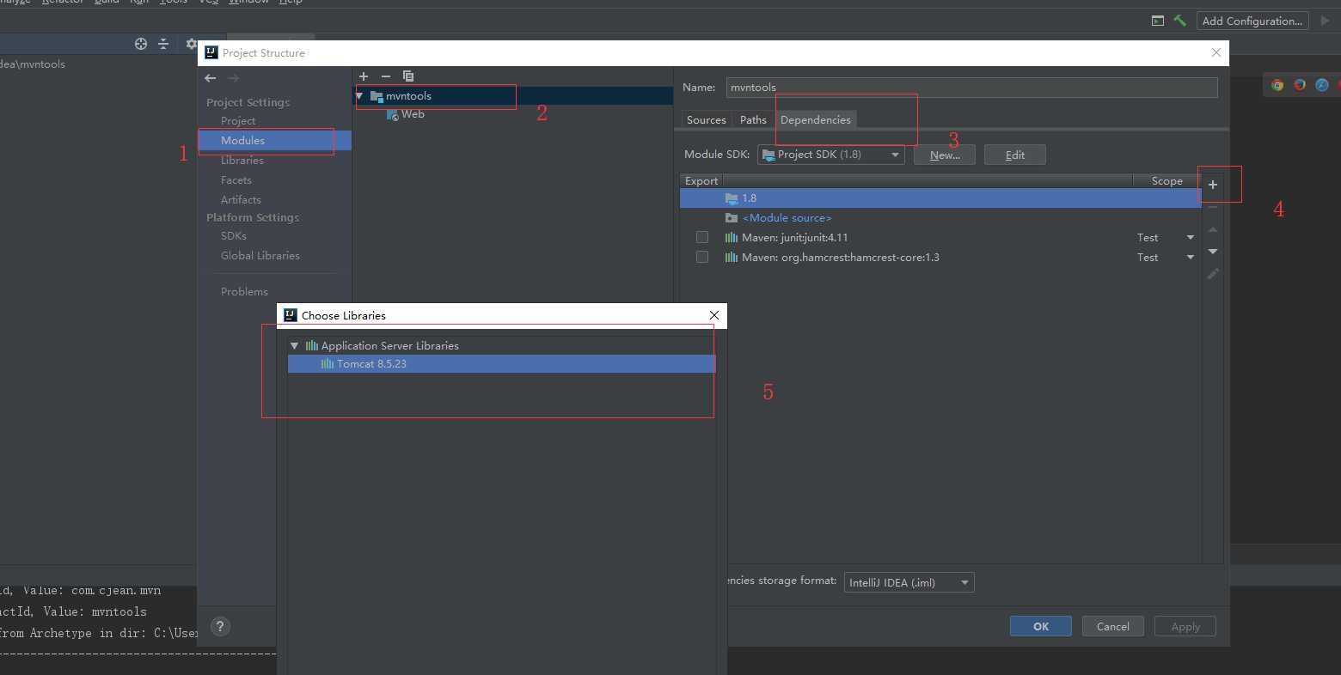The height and width of the screenshot is (675, 1341).
Task: Open the Facets settings section
Action: (x=236, y=180)
